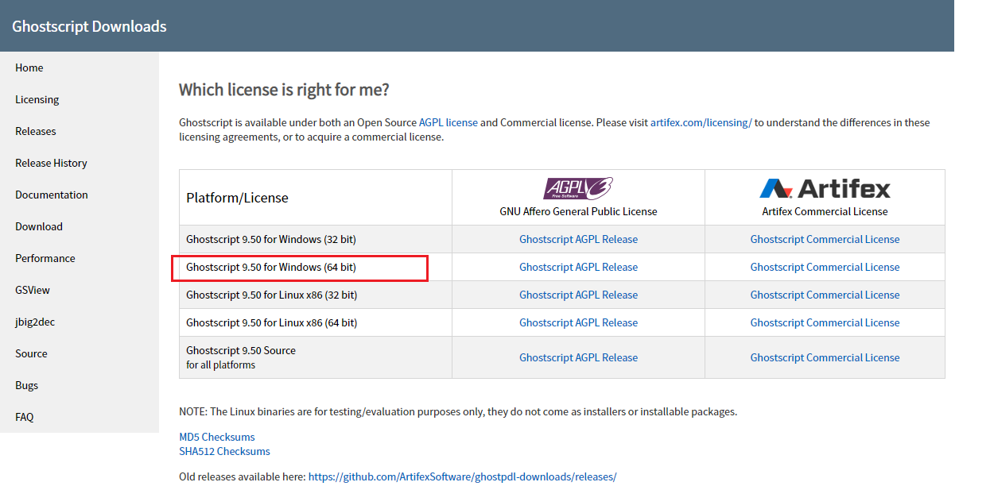Screen dimensions: 994x486
Task: Open Releases sidebar link
Action: 36,131
